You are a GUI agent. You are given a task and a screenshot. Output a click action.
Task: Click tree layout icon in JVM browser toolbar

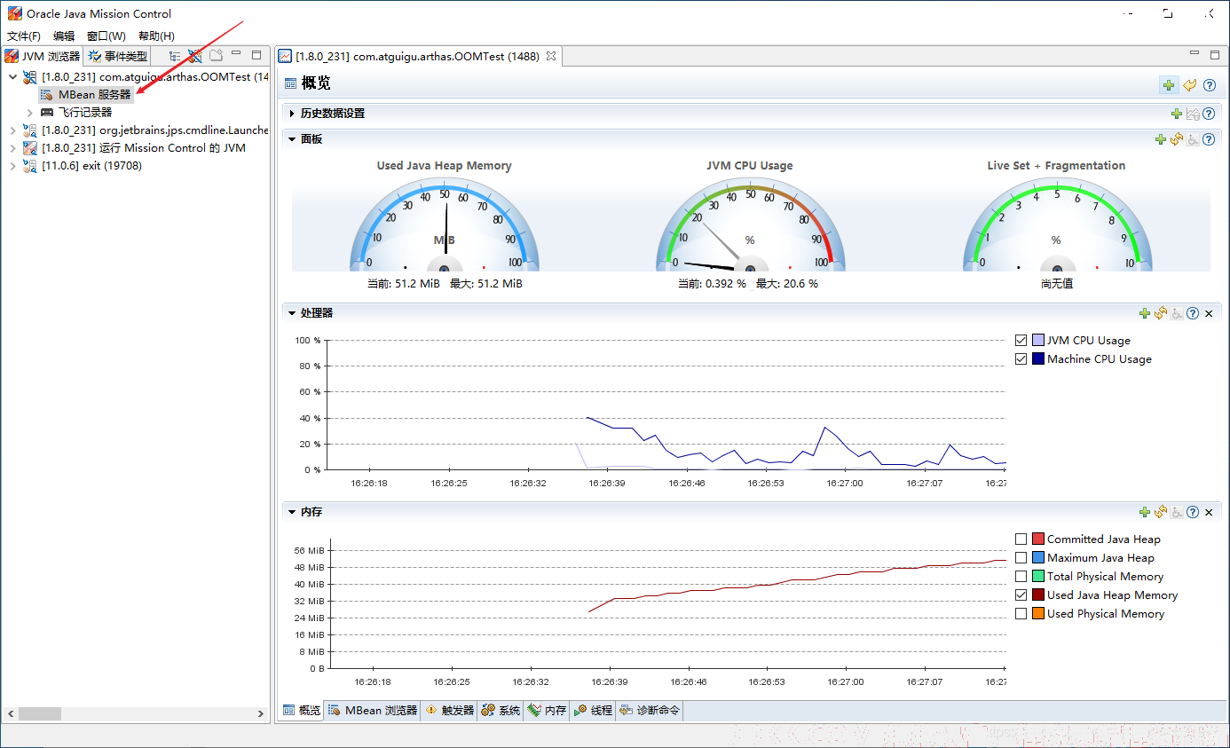point(175,56)
